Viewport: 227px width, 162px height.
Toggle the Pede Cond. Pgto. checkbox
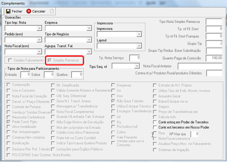(x=9, y=122)
